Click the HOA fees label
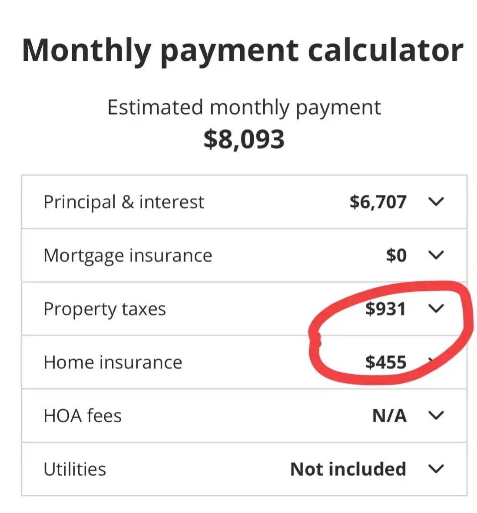This screenshot has width=477, height=513. point(83,416)
